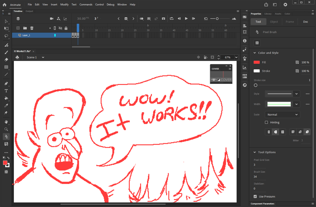The height and width of the screenshot is (207, 316).
Task: Click the Rotation tool icon above stage
Action: point(206,57)
